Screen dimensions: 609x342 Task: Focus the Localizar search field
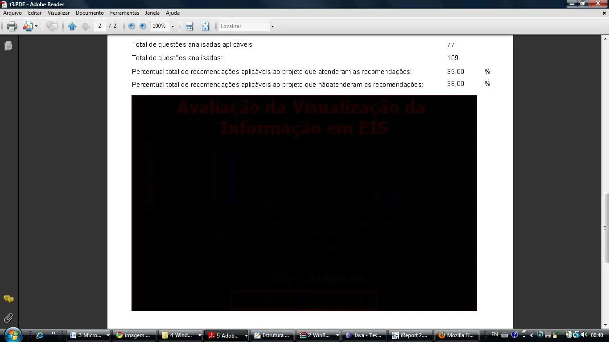click(244, 26)
